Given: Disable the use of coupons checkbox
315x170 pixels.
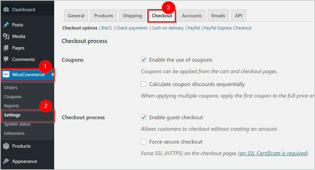Looking at the screenshot, I should 144,60.
